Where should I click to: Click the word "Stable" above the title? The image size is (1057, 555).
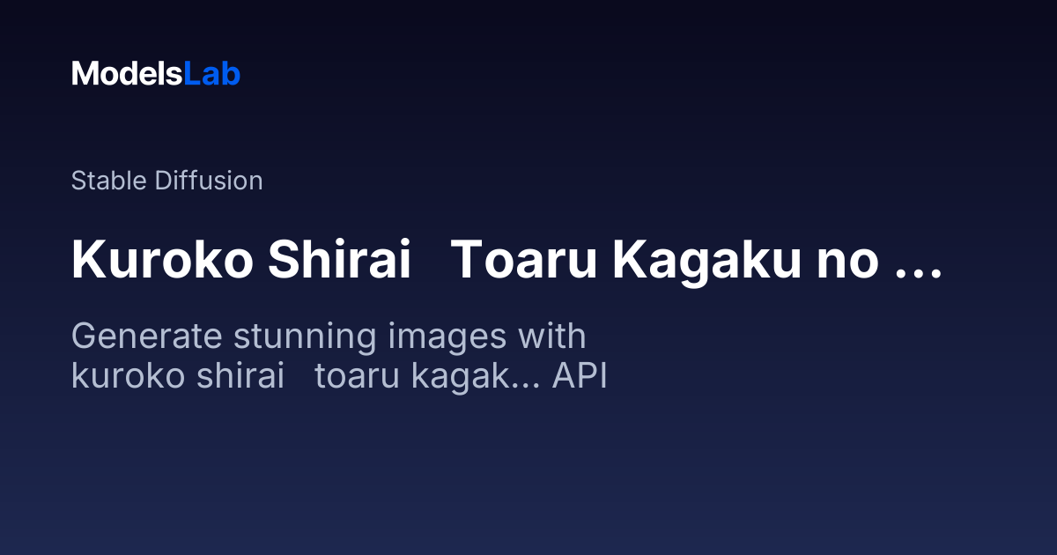click(x=109, y=181)
